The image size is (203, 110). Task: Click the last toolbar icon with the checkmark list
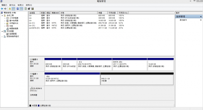tap(32, 9)
